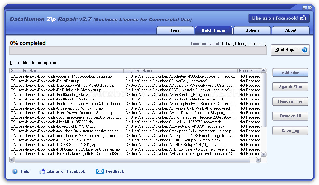Click the Love-Quickly-419761_recovered target cell
This screenshot has width=319, height=185.
click(x=175, y=126)
